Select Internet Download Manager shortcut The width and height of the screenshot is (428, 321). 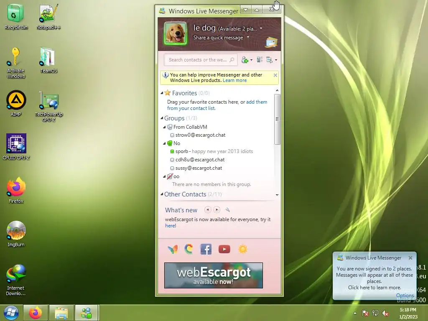(x=16, y=280)
